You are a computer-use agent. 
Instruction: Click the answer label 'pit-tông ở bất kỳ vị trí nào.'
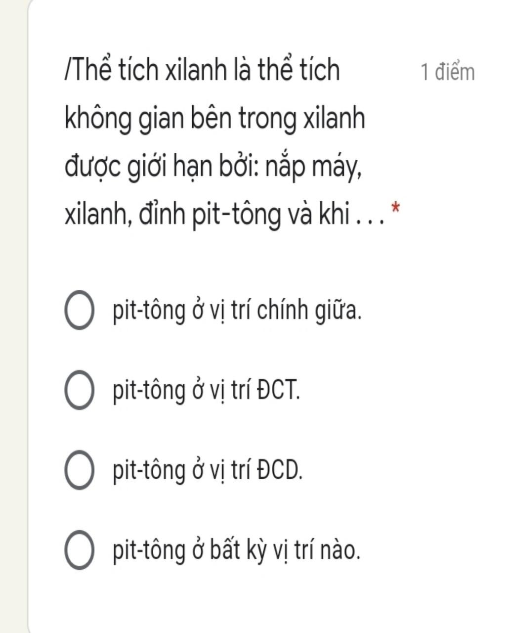[236, 550]
